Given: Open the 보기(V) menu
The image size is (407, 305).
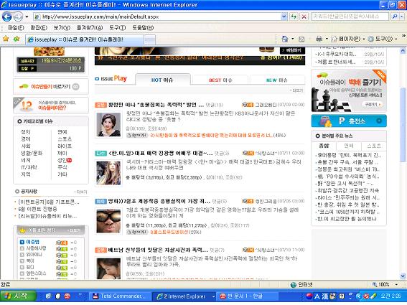Looking at the screenshot, I should [x=62, y=27].
